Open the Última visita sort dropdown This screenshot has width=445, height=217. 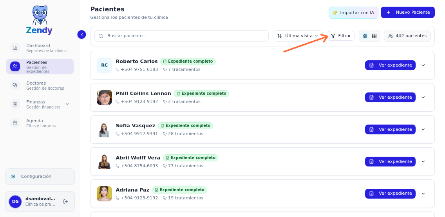coord(297,36)
